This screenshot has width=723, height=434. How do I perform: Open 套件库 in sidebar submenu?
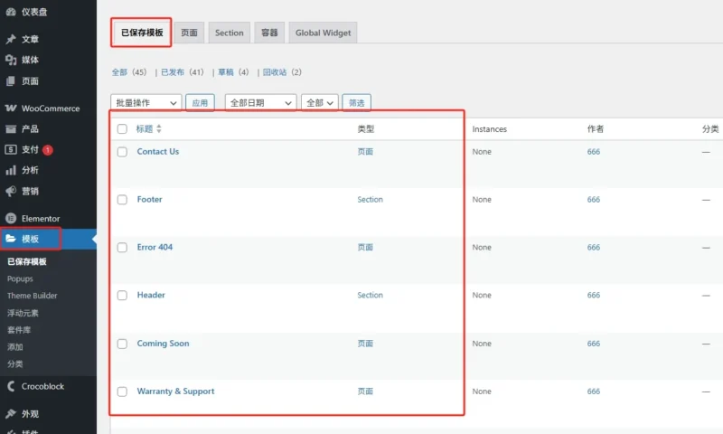click(19, 330)
